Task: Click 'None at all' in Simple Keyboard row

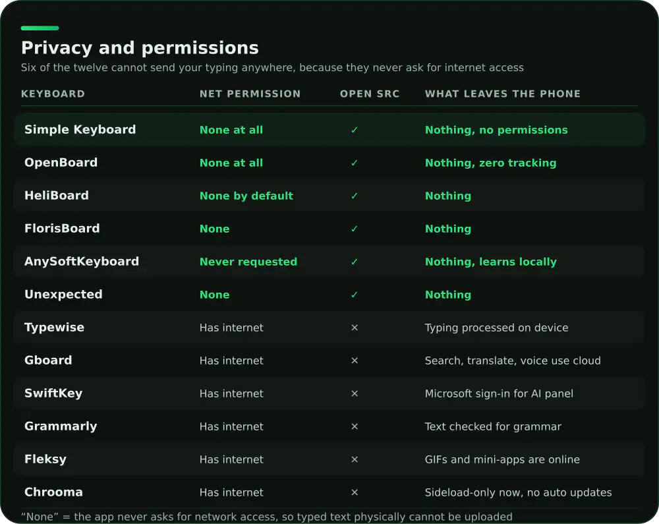Action: pos(231,130)
